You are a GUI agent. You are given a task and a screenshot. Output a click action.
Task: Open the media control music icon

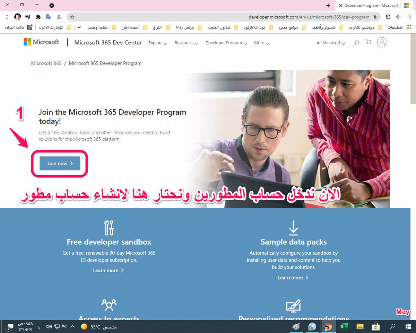pos(28,17)
